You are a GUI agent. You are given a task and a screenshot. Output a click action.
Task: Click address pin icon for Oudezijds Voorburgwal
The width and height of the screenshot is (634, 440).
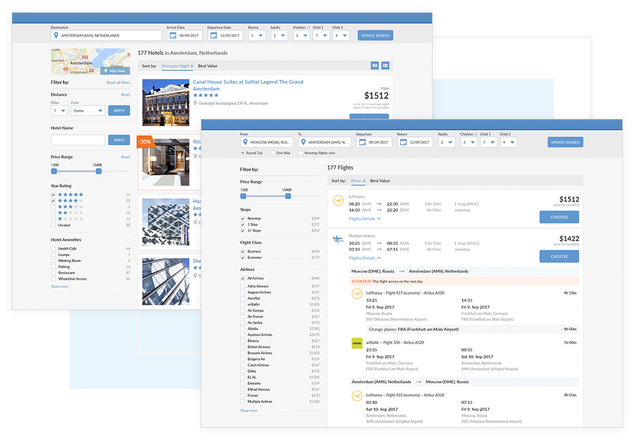click(x=195, y=104)
